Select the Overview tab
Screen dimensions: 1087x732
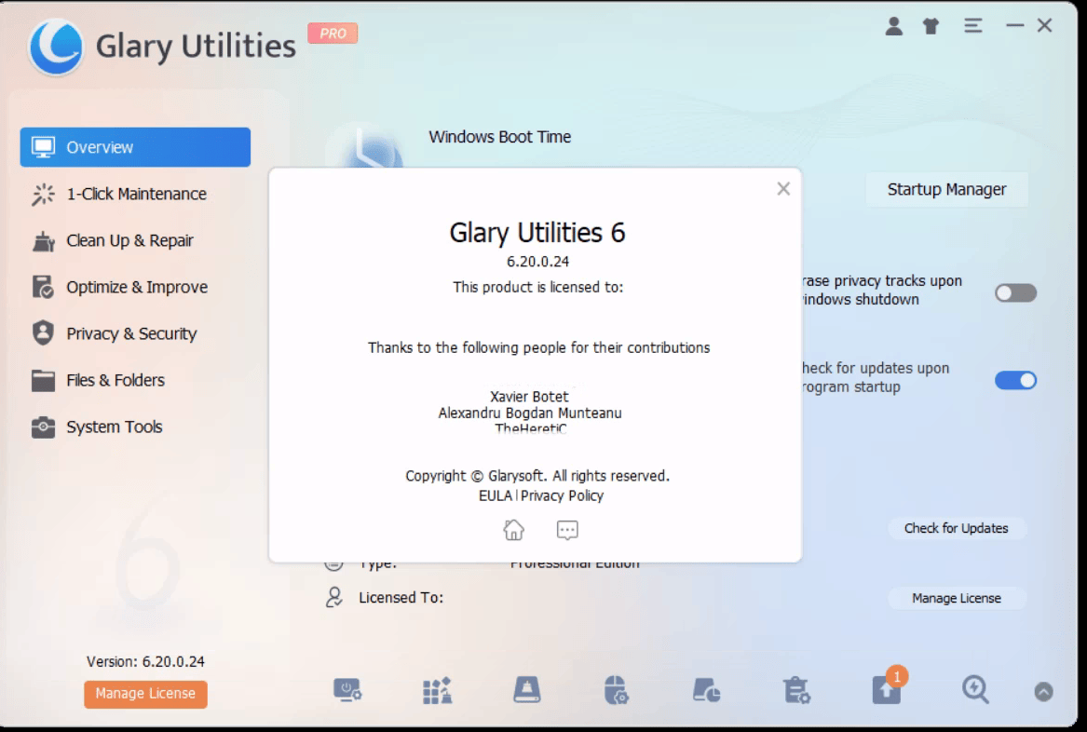click(x=135, y=147)
